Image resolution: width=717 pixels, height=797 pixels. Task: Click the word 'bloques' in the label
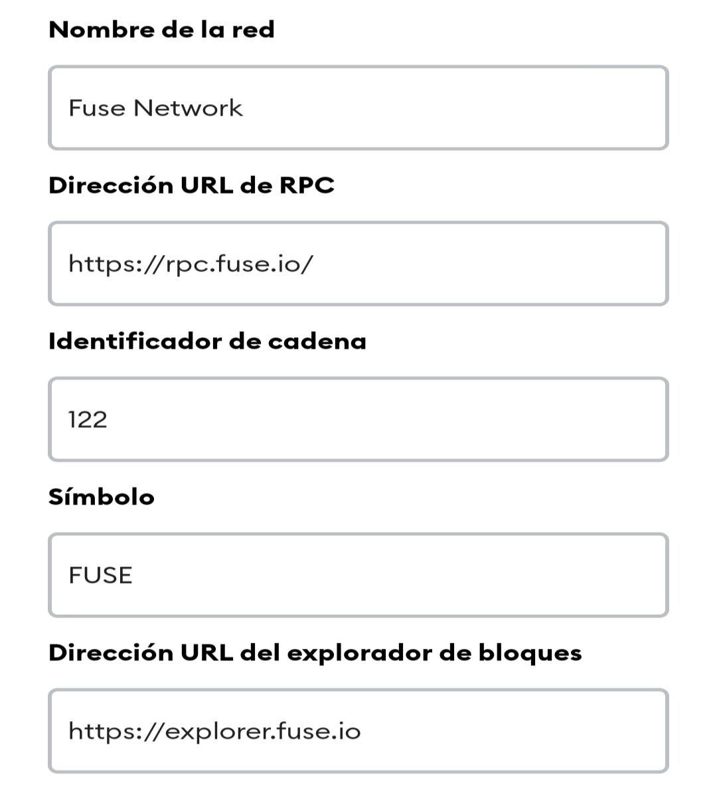[530, 653]
